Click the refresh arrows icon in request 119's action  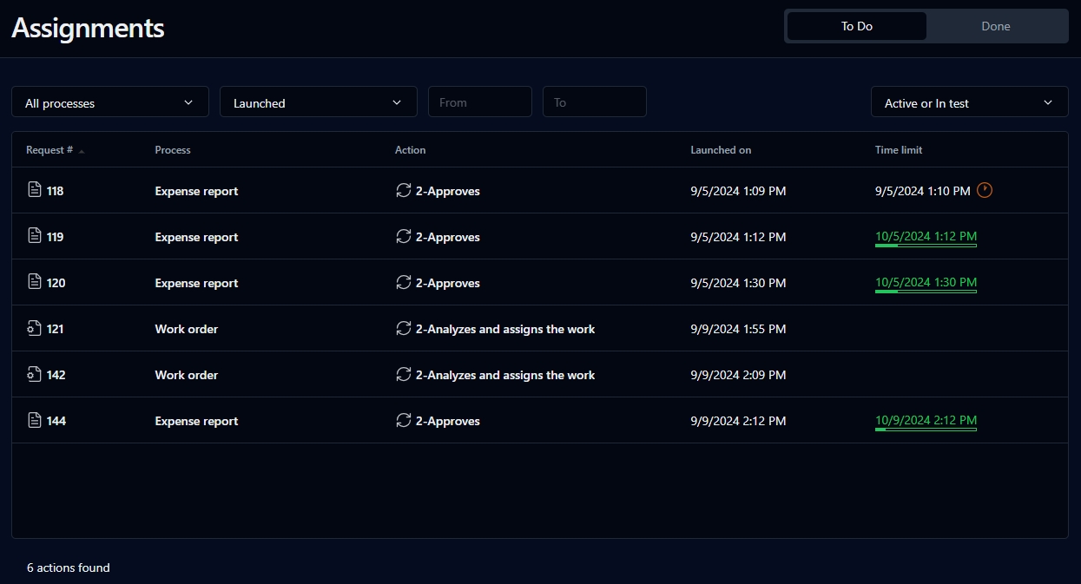[403, 237]
